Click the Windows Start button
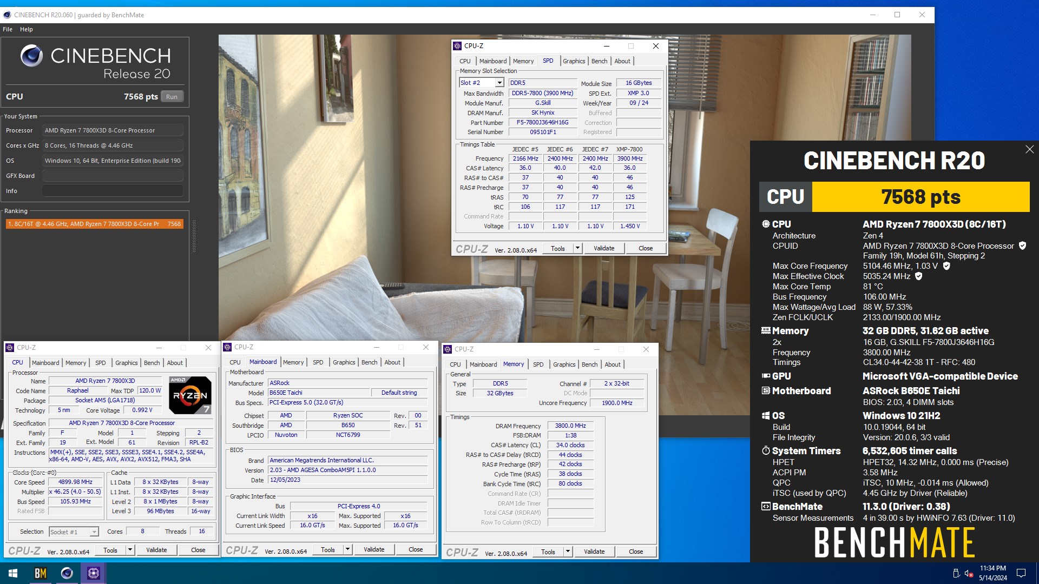Image resolution: width=1039 pixels, height=584 pixels. [13, 573]
